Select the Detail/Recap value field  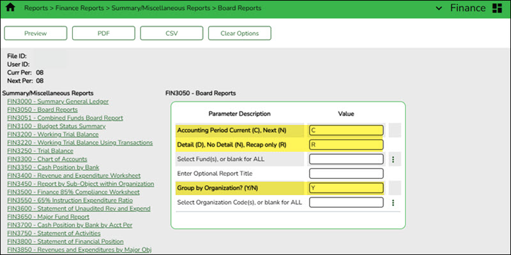[346, 145]
